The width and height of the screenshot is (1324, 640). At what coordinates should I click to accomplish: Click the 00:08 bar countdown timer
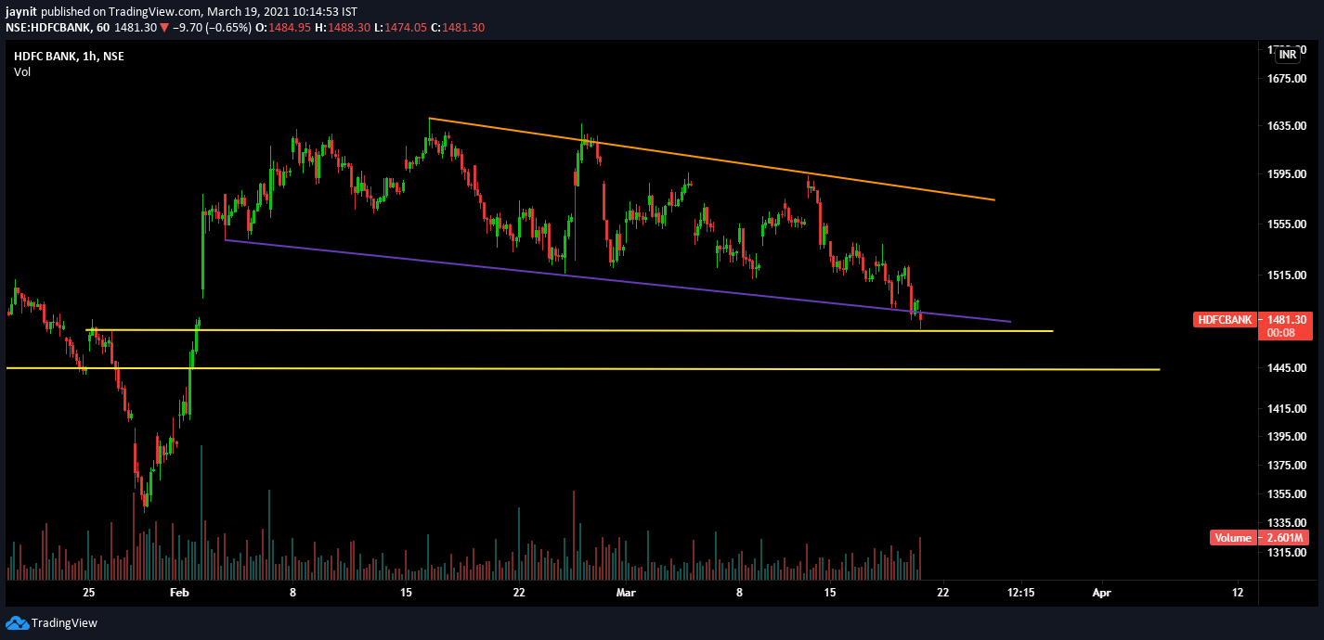point(1281,333)
